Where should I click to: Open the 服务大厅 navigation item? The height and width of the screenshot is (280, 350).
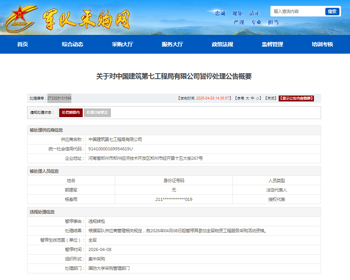click(x=172, y=44)
